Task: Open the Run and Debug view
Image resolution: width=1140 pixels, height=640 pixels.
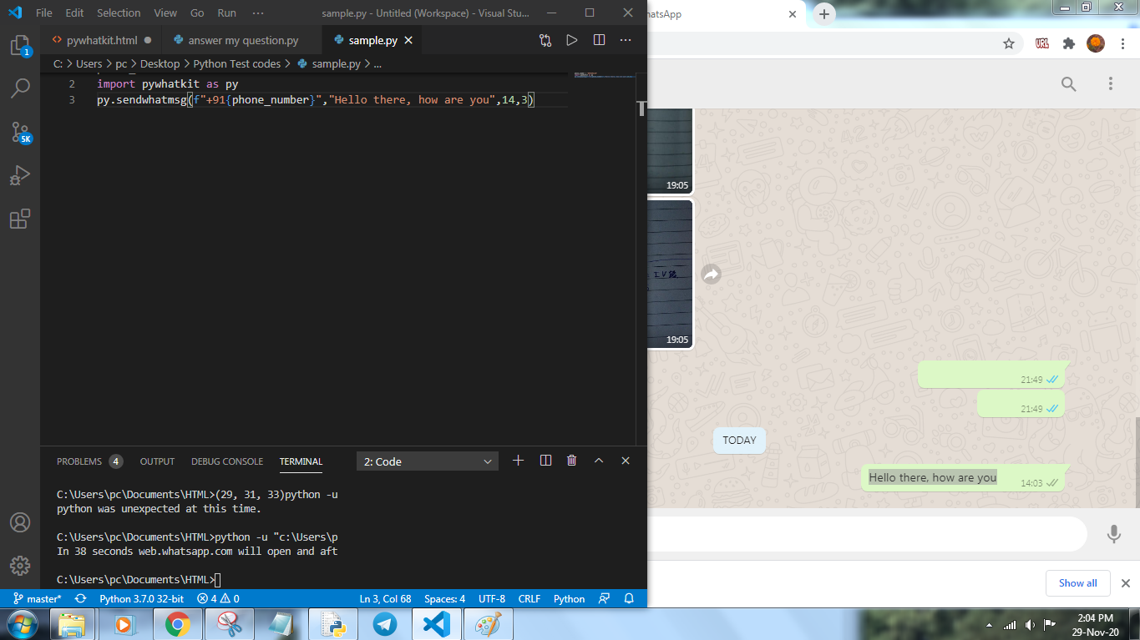Action: coord(20,175)
